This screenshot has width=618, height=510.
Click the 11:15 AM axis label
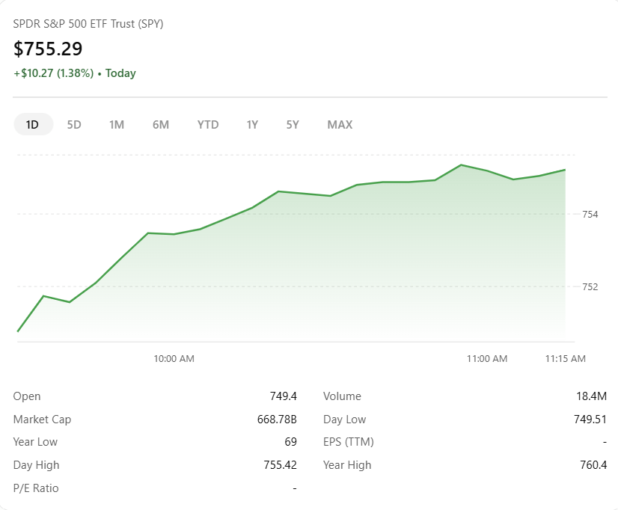[565, 358]
